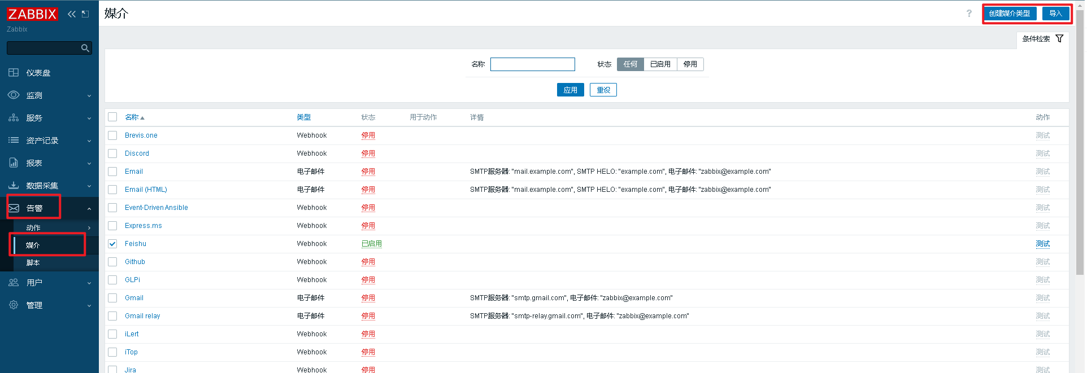Toggle the 条件检索 filter funnel icon
This screenshot has width=1087, height=373.
tap(1059, 39)
